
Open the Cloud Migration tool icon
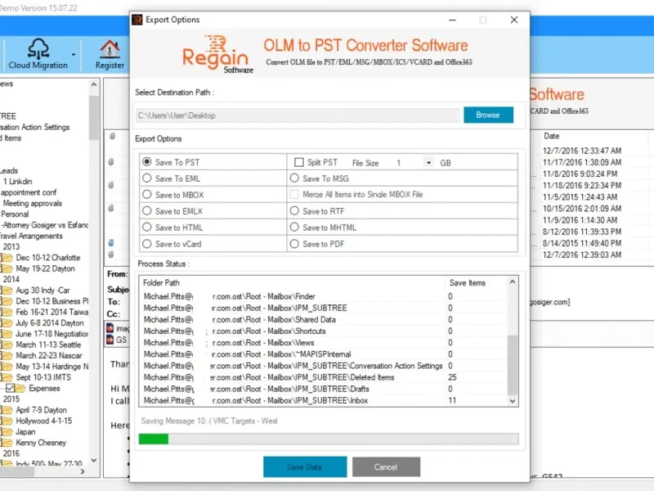38,48
